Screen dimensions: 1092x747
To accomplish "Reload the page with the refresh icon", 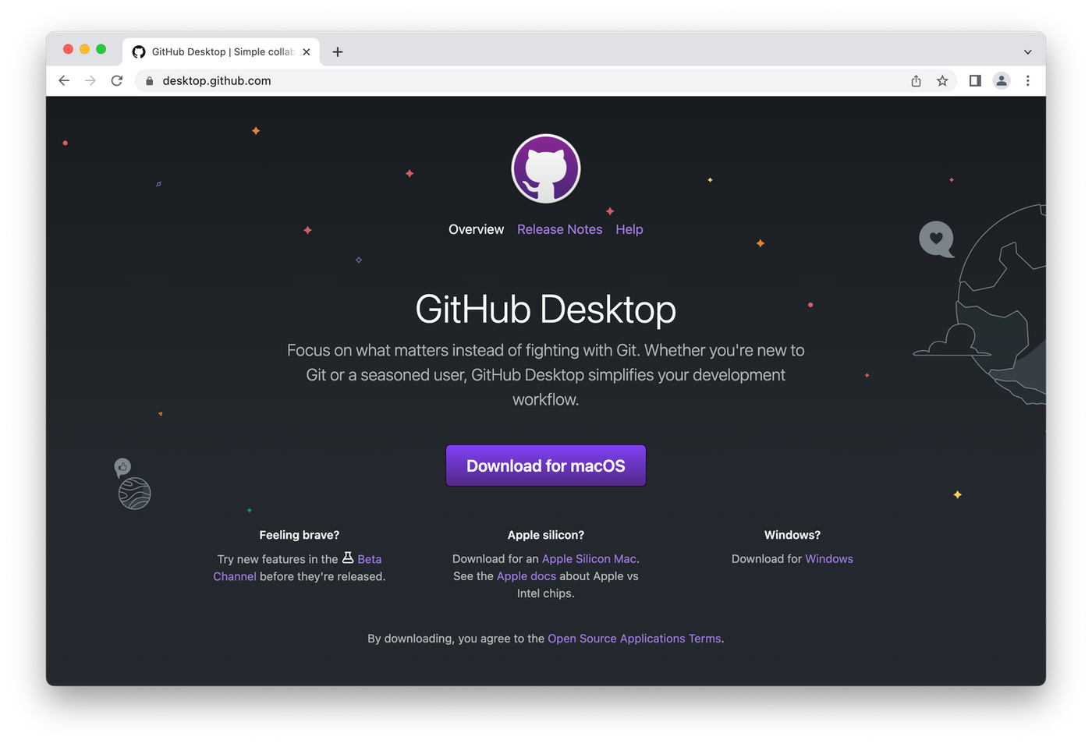I will [x=117, y=80].
